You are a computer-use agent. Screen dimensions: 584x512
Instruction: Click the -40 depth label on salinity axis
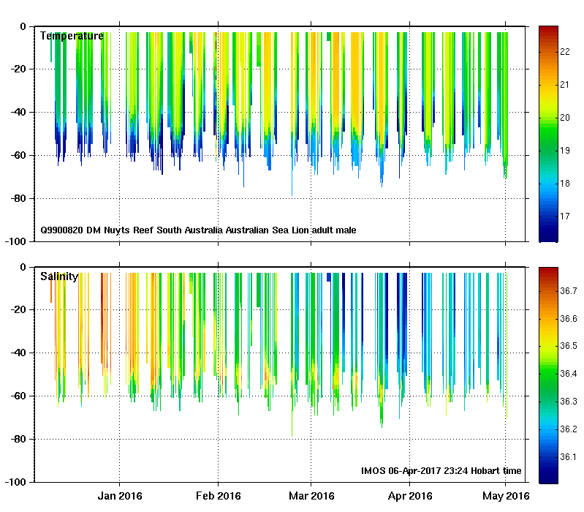pyautogui.click(x=18, y=353)
